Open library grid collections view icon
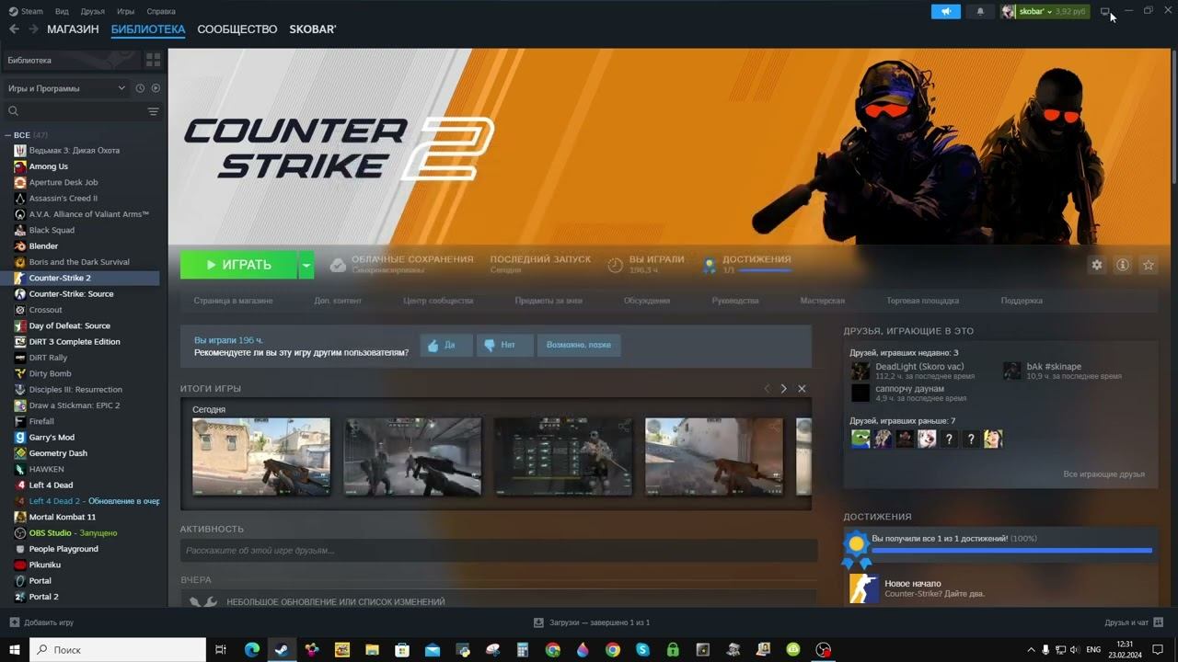Viewport: 1178px width, 662px height. tap(153, 60)
